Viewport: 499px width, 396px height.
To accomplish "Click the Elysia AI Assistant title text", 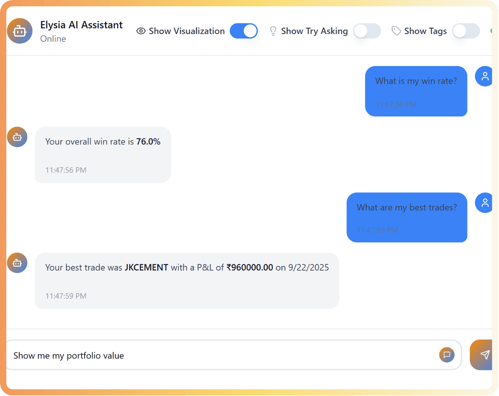I will (81, 25).
